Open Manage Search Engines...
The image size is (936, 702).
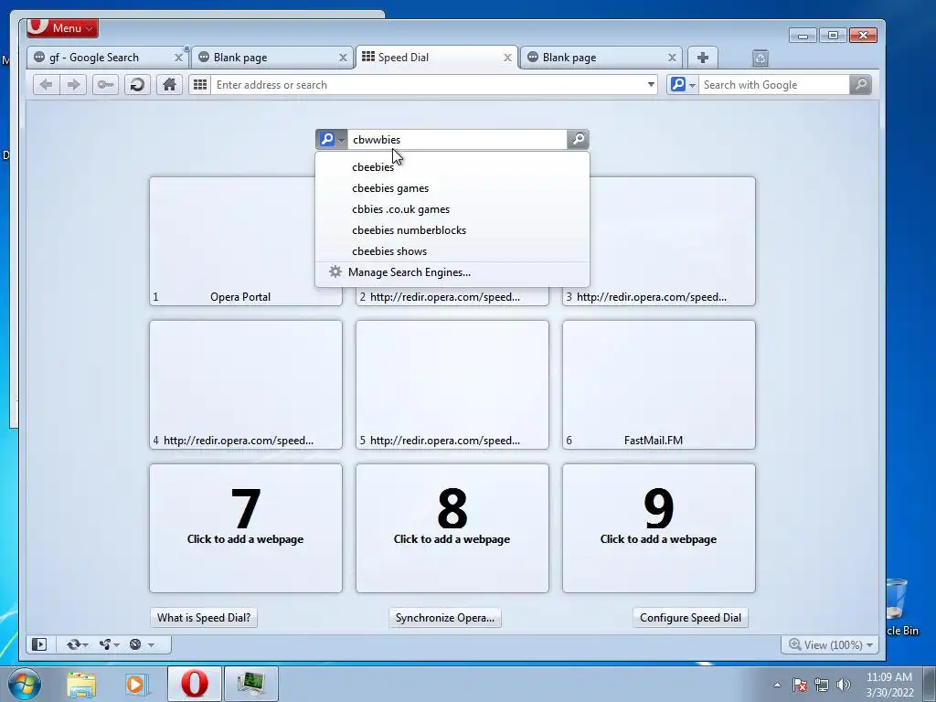coord(452,272)
